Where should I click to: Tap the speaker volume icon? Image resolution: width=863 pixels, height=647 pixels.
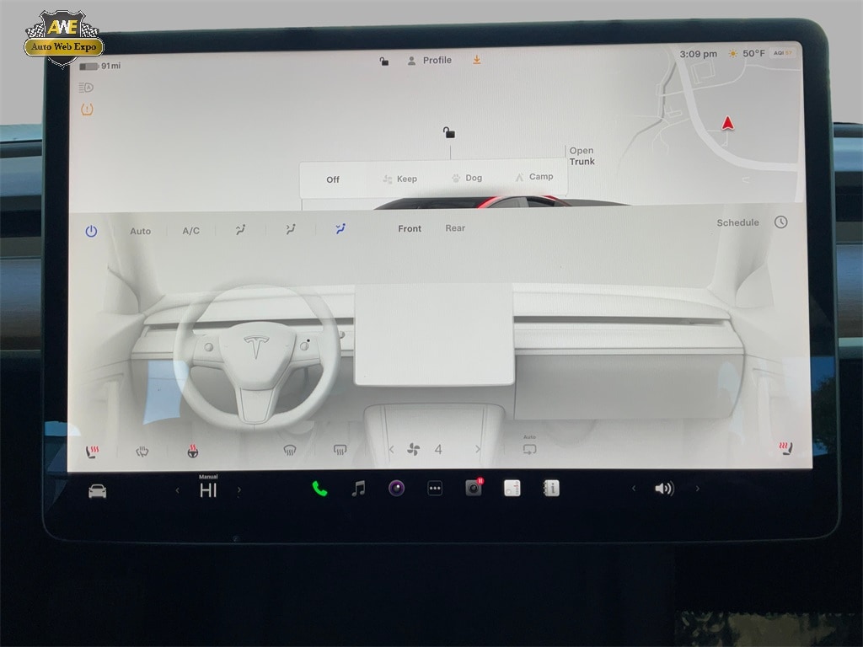point(664,489)
